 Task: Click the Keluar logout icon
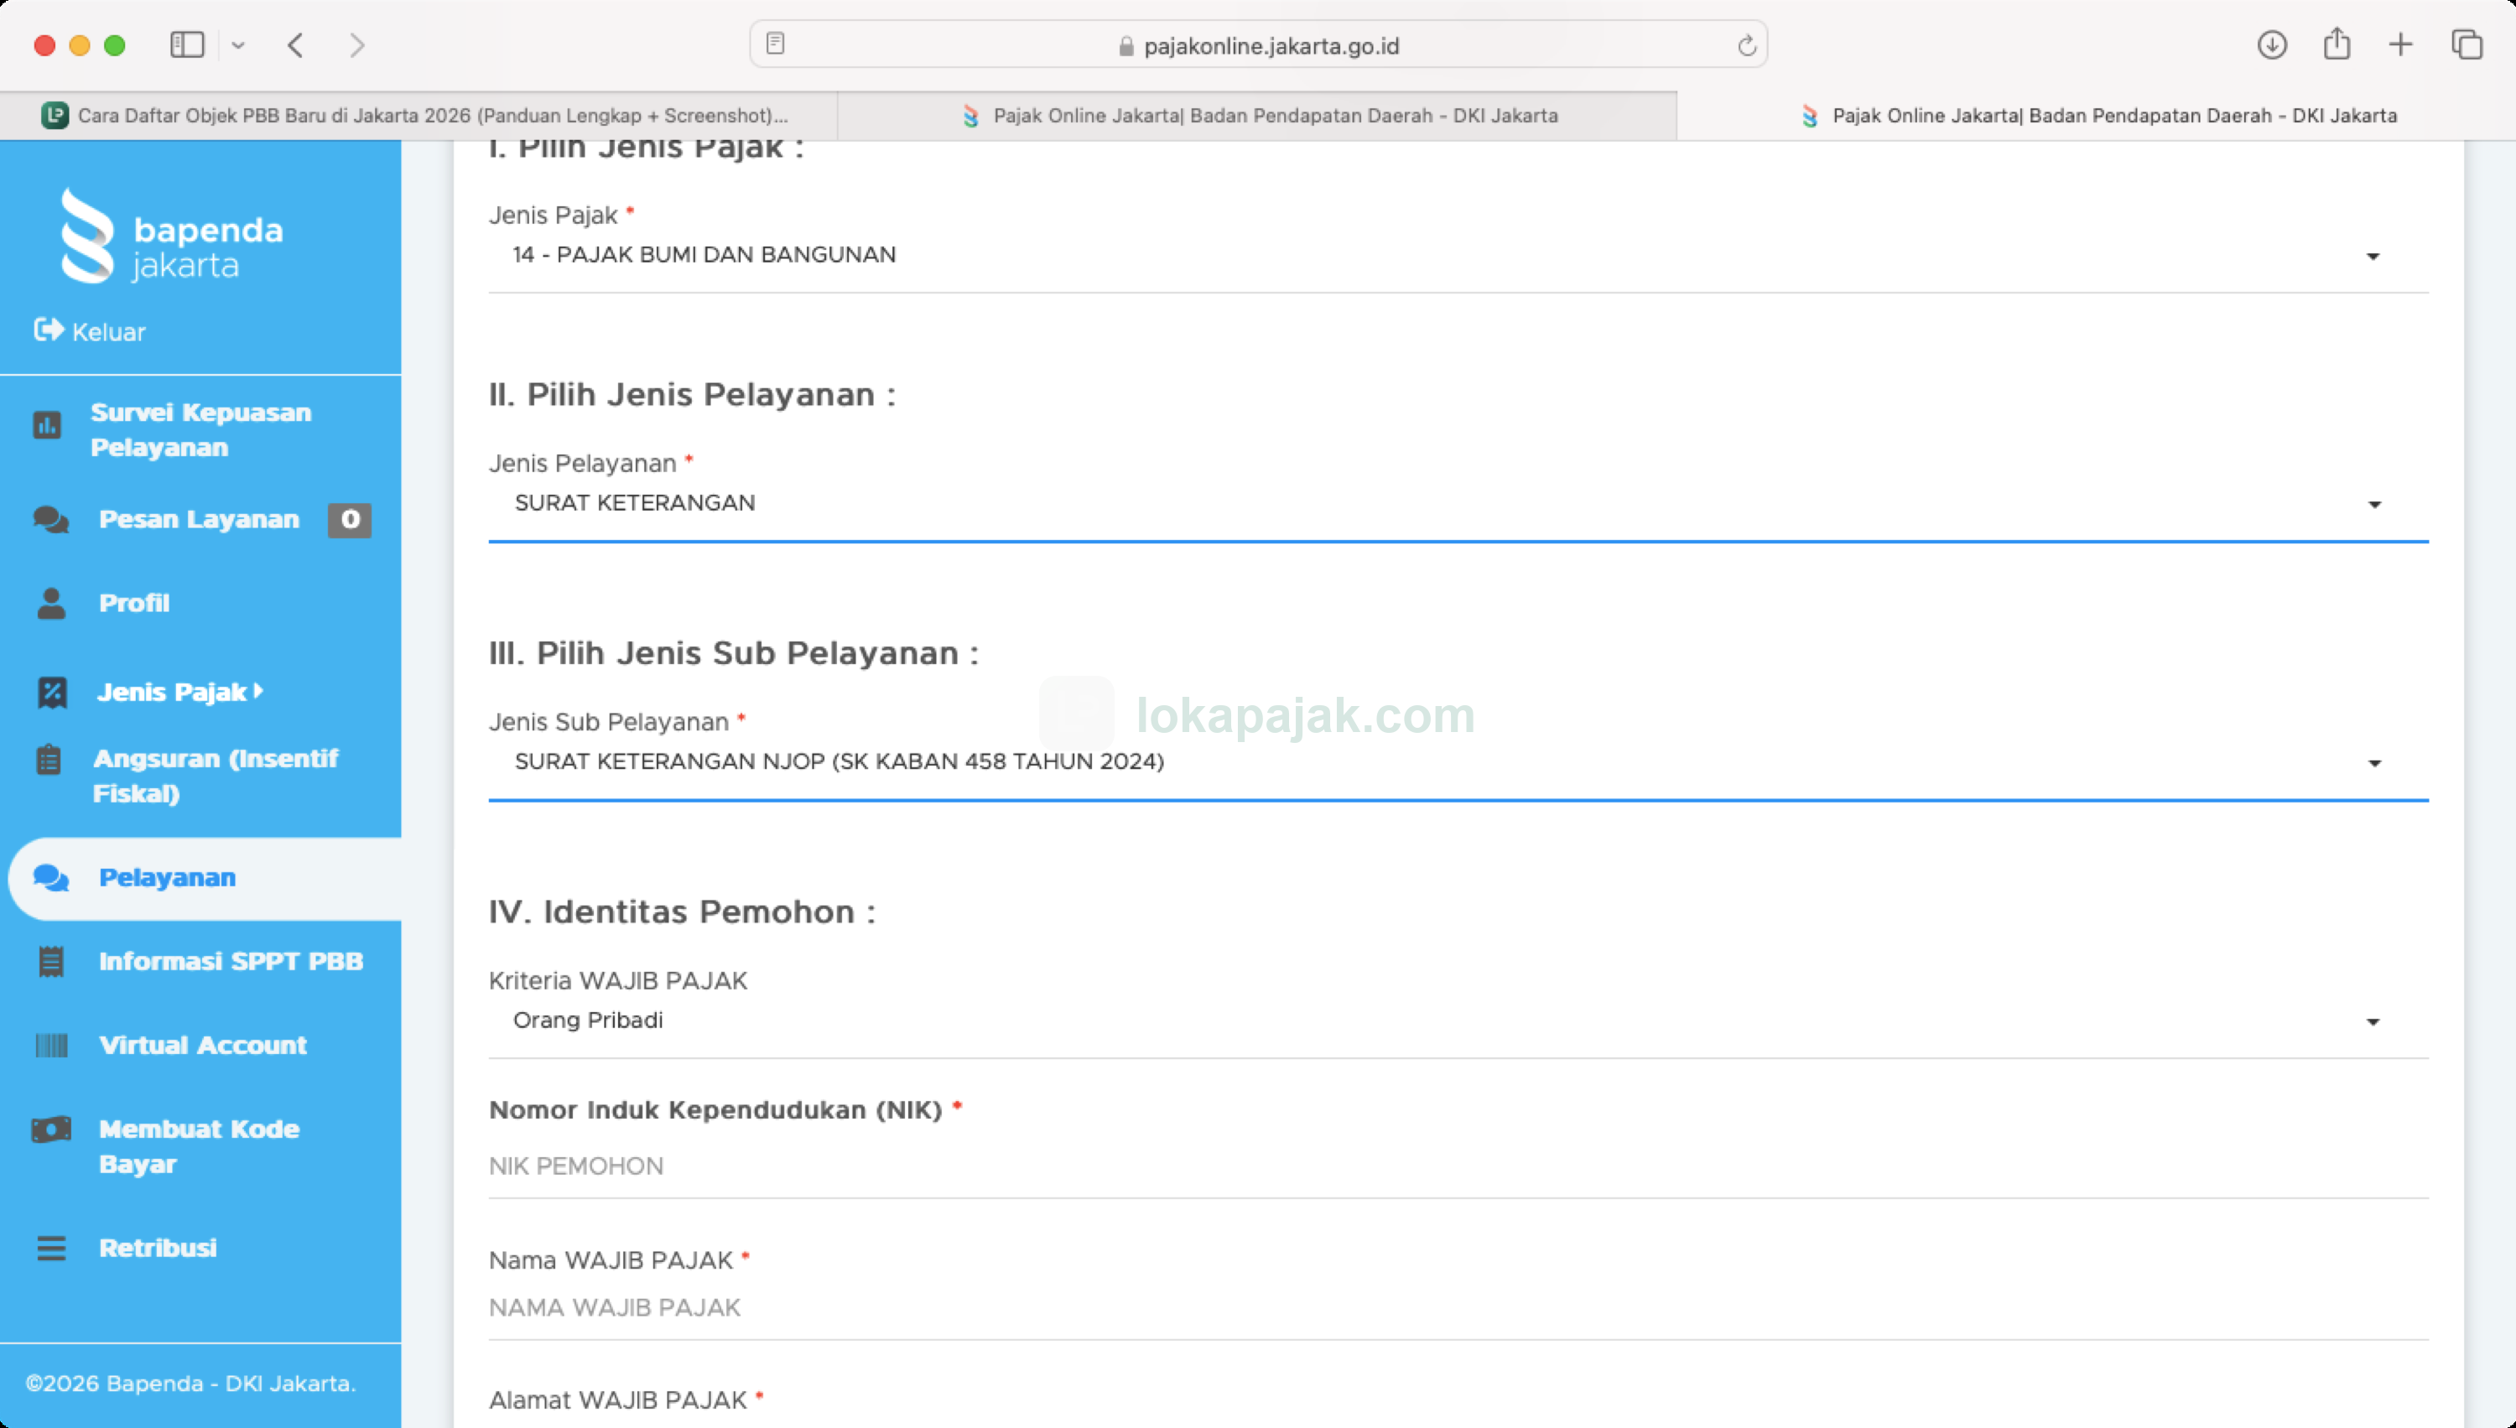click(x=48, y=330)
